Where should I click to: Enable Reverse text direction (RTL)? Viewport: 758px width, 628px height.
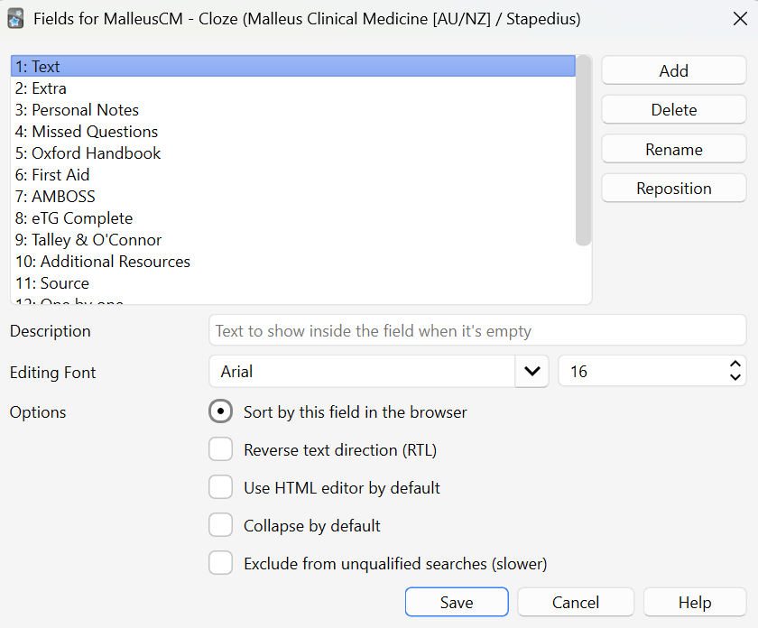click(x=220, y=450)
